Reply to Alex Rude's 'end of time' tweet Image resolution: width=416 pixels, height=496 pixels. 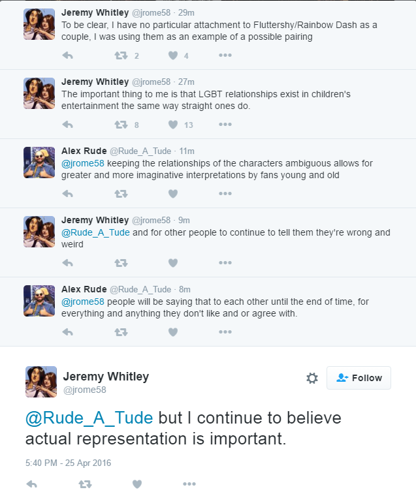(67, 332)
